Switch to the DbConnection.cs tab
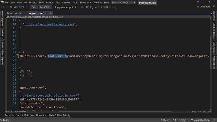This screenshot has height=122, width=217. (x=13, y=13)
